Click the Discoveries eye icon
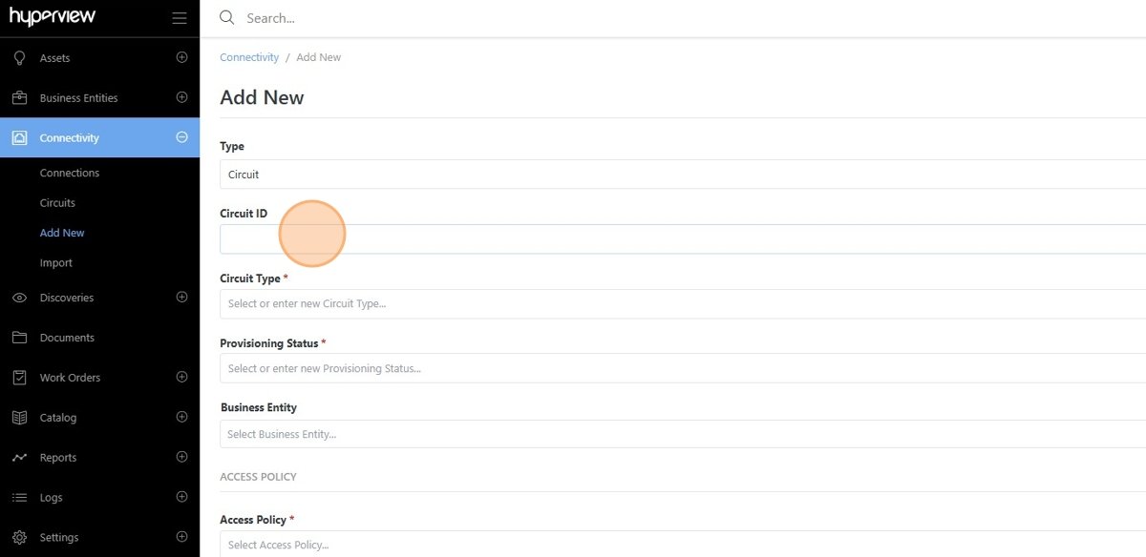 pos(19,298)
